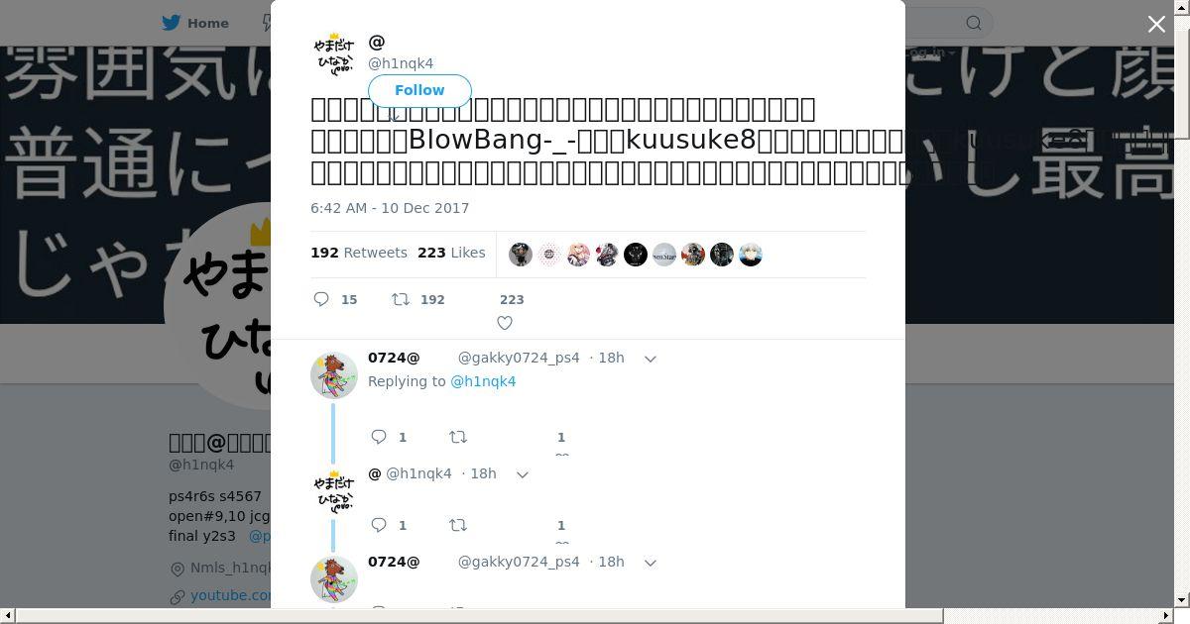Retweet the main tweet with 192 retweets

[x=401, y=299]
